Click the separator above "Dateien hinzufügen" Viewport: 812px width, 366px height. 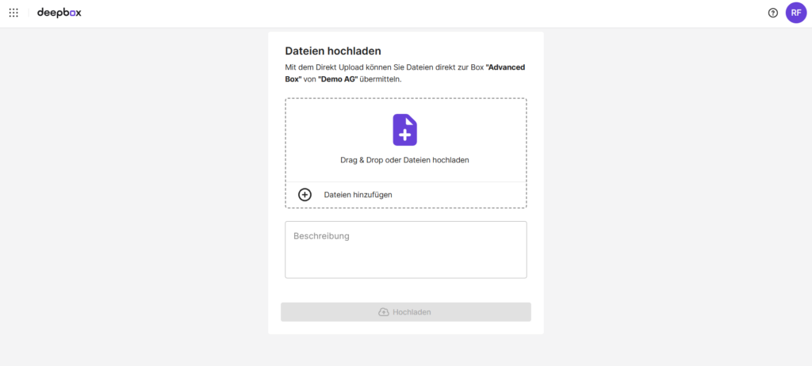pyautogui.click(x=405, y=182)
